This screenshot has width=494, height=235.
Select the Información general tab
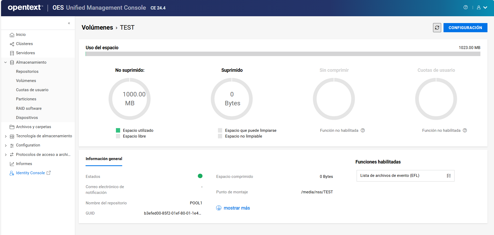pyautogui.click(x=104, y=159)
